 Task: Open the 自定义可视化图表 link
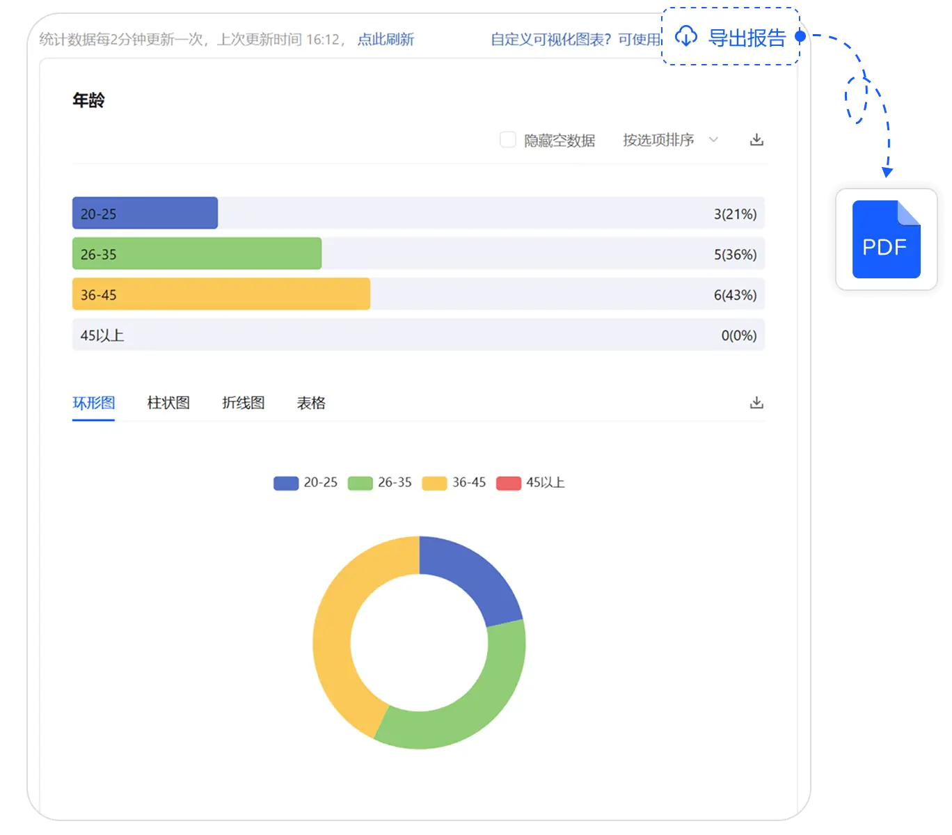pyautogui.click(x=576, y=40)
